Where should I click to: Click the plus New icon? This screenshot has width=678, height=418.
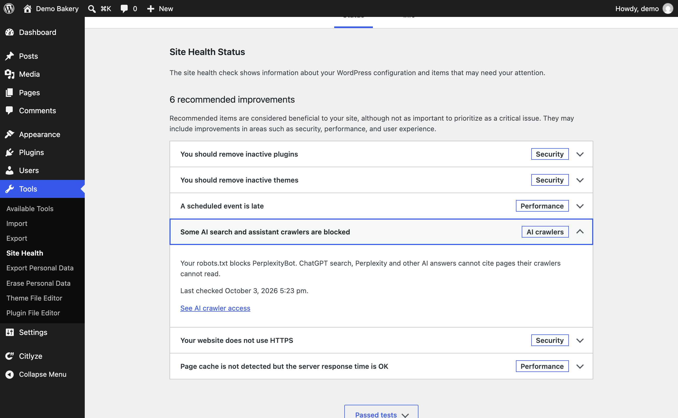click(150, 8)
